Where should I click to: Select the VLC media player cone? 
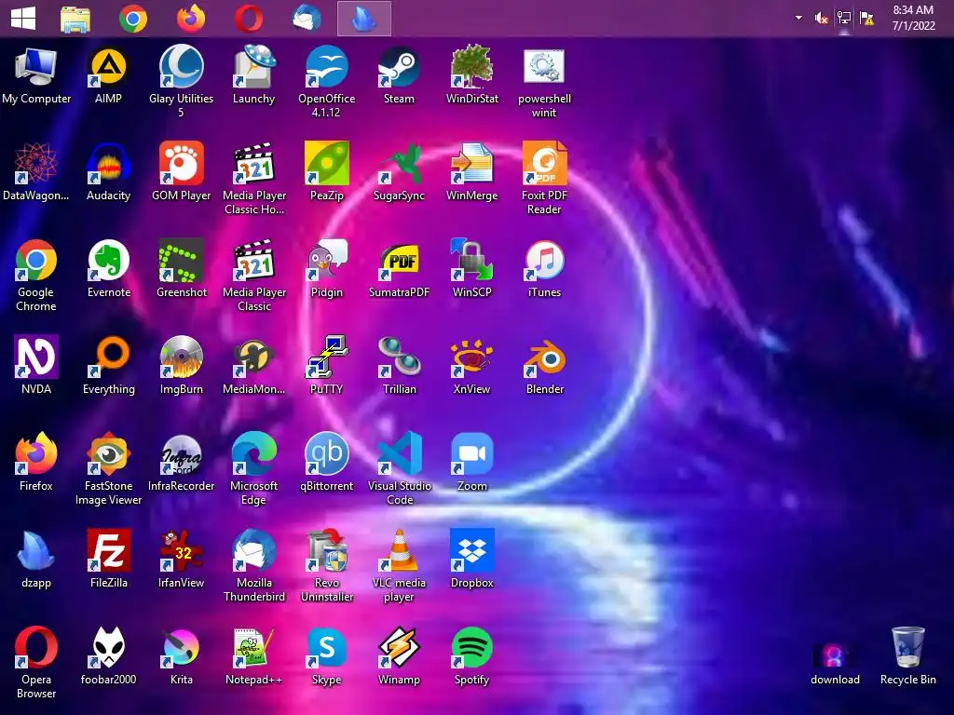pos(399,551)
